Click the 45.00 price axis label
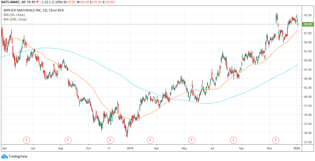This screenshot has width=315, height=161. point(308,79)
